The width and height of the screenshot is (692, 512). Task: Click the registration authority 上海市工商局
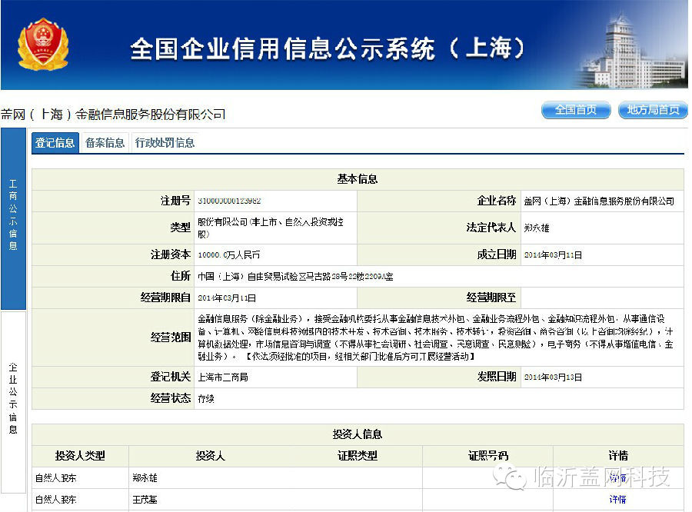[x=223, y=377]
